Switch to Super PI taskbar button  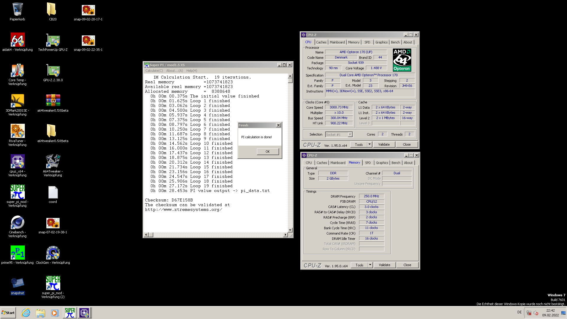pos(70,313)
